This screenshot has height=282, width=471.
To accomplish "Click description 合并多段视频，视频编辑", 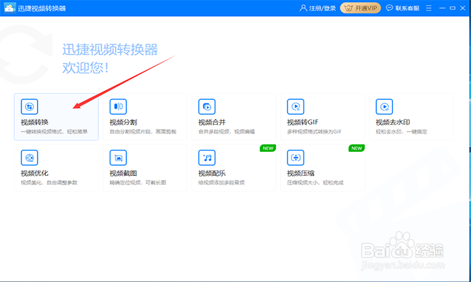I will (227, 132).
